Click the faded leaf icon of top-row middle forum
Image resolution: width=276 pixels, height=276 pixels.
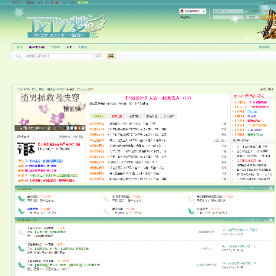(x=107, y=199)
